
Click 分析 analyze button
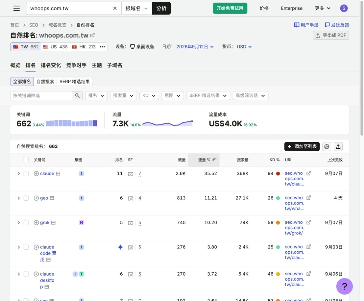(161, 8)
